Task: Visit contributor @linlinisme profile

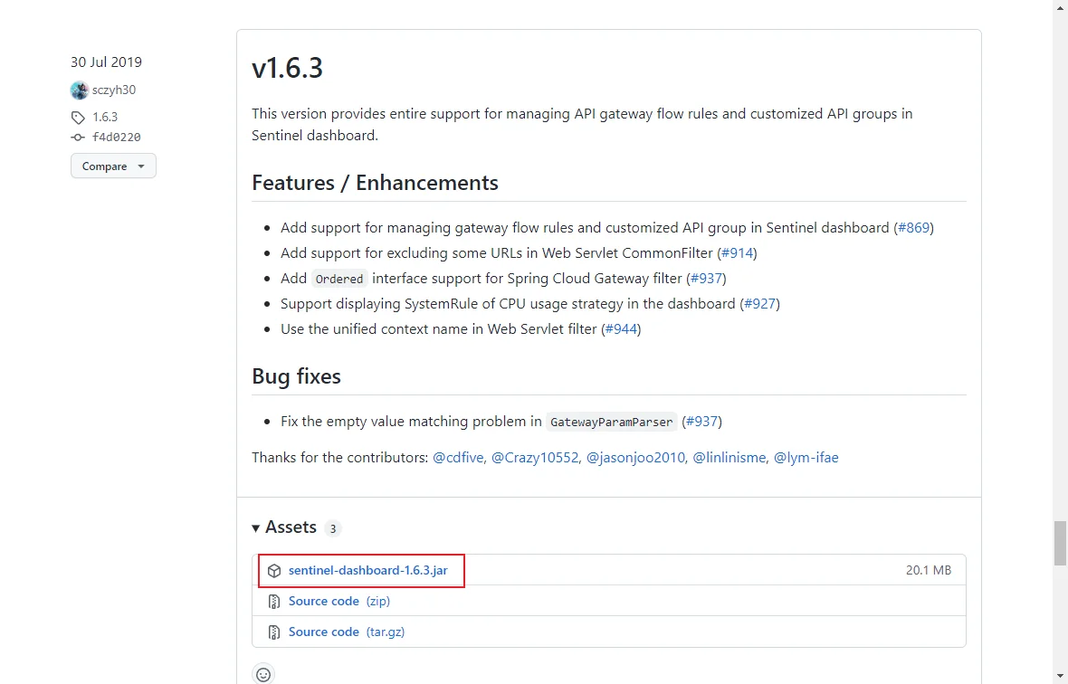Action: 729,458
